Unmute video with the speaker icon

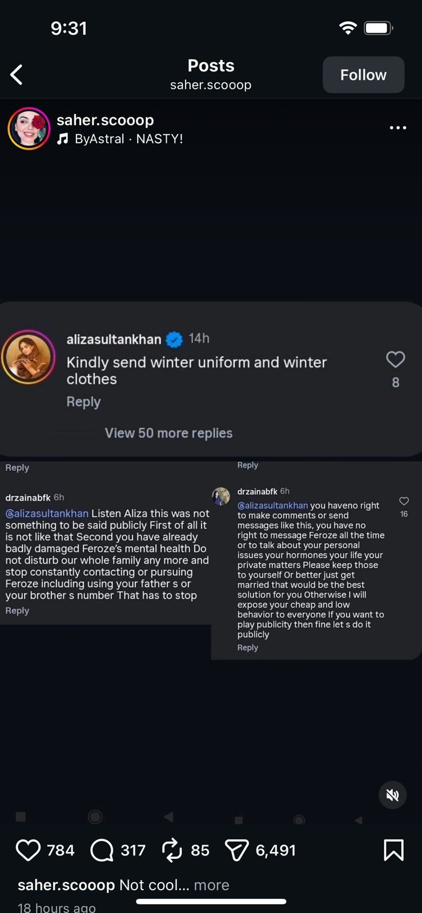point(393,795)
